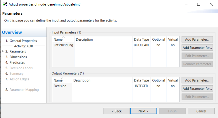The height and width of the screenshot is (118, 218).
Task: Click Add Parameter for... in input section
Action: 197,48
